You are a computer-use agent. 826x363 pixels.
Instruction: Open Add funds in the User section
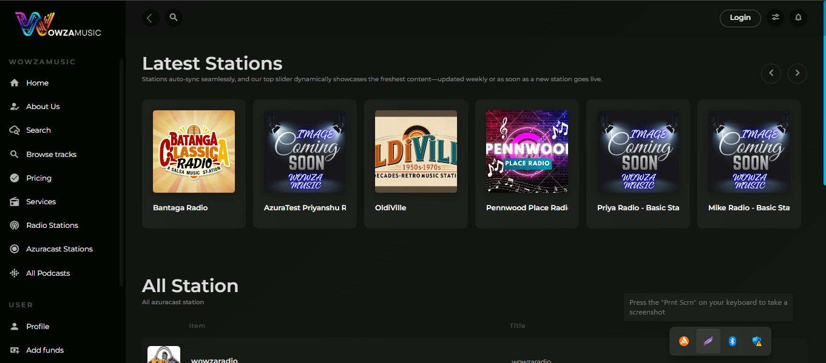44,350
